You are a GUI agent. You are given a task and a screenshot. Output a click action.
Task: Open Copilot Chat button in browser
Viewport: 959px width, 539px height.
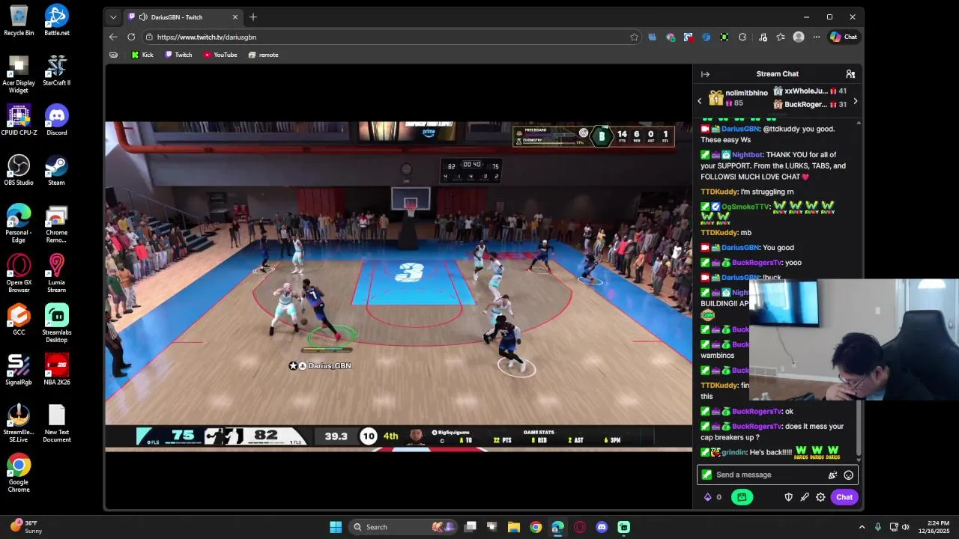[x=844, y=37]
